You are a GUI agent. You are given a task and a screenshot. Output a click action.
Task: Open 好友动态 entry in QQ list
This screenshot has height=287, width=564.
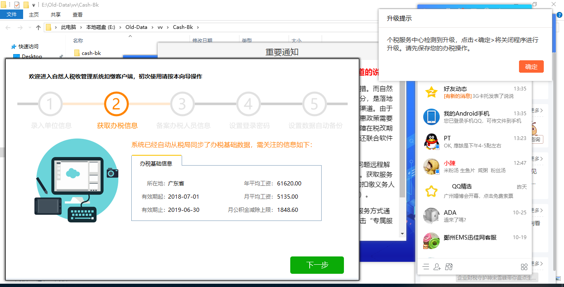474,92
